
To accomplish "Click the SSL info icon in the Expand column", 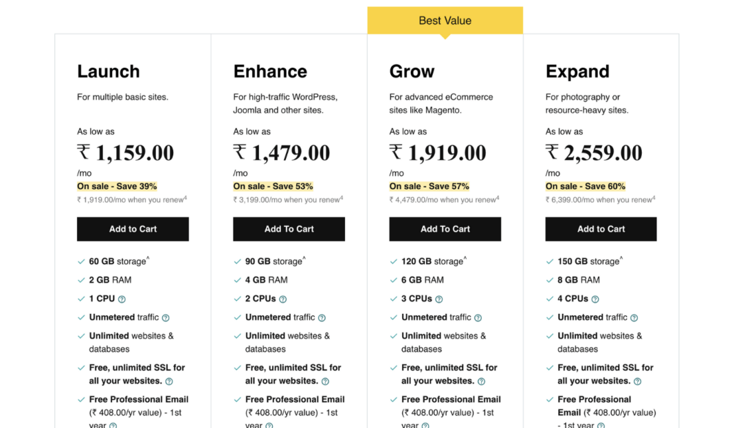I will pos(637,380).
